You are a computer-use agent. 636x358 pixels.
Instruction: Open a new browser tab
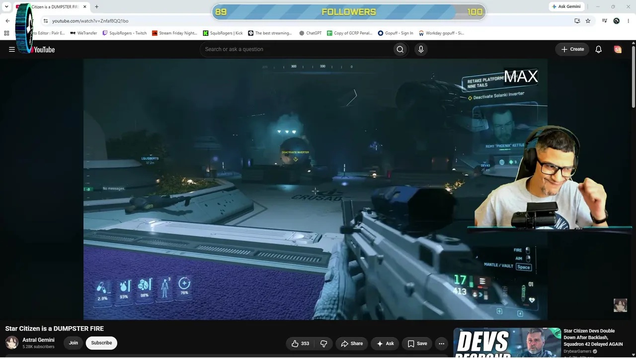click(x=96, y=7)
